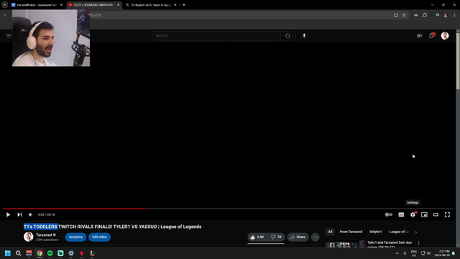The width and height of the screenshot is (460, 259).
Task: Like the video with 2.8K likes
Action: (x=257, y=237)
